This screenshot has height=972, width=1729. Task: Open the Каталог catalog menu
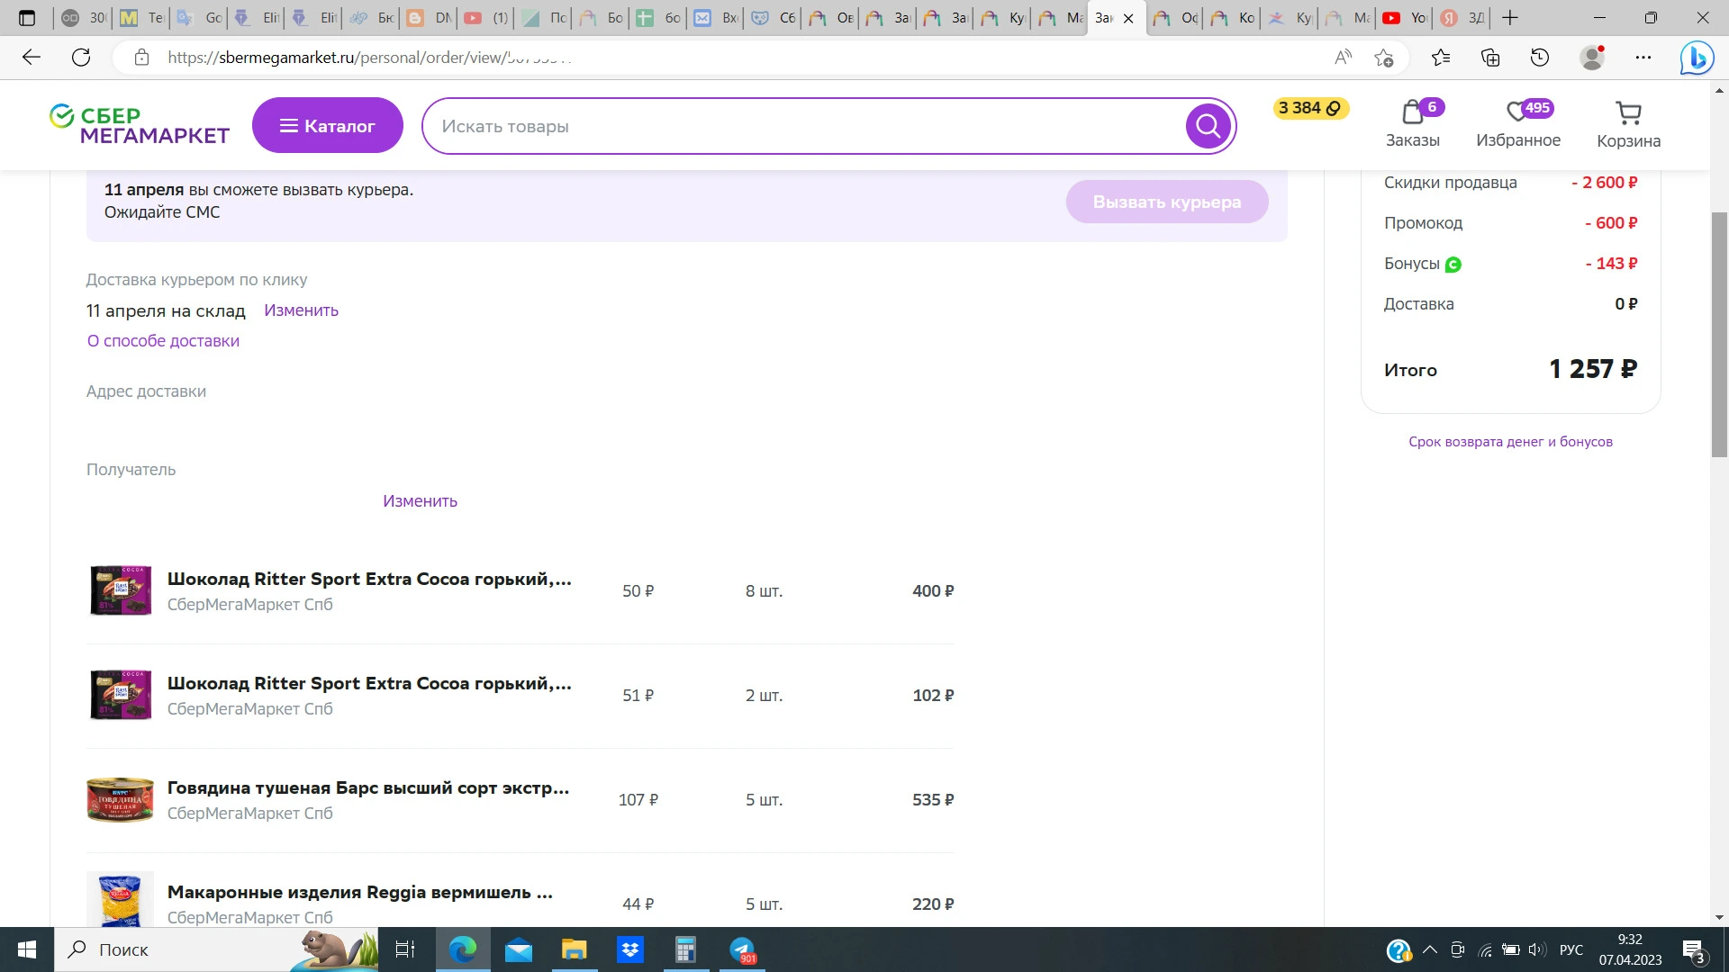[x=328, y=125]
